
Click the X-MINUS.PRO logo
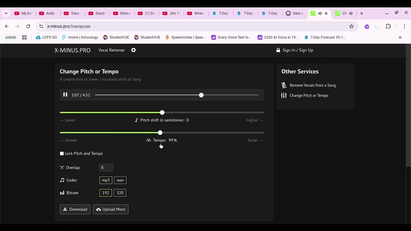(x=73, y=50)
